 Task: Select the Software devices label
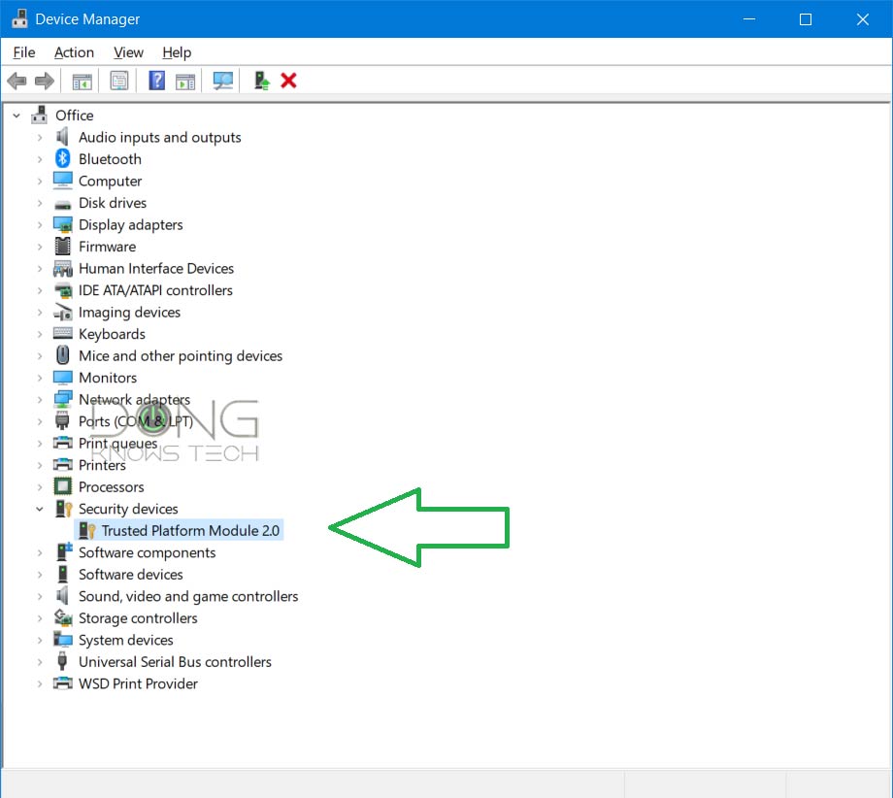click(x=130, y=574)
